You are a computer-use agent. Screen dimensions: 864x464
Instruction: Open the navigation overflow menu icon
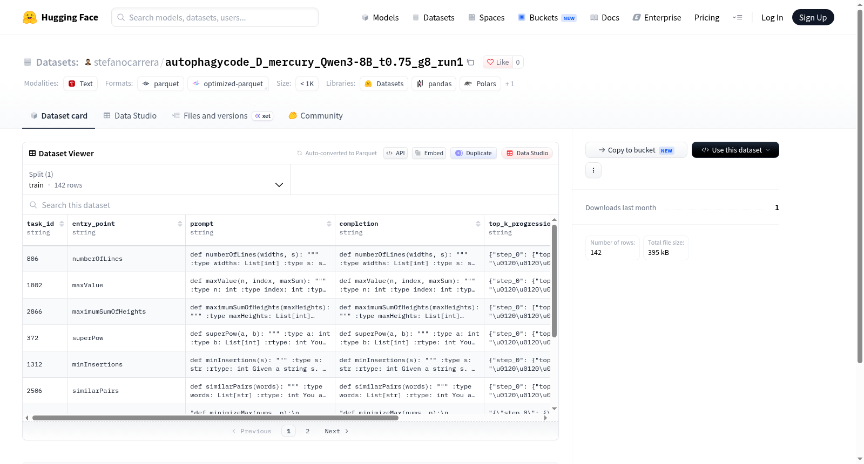pos(737,17)
